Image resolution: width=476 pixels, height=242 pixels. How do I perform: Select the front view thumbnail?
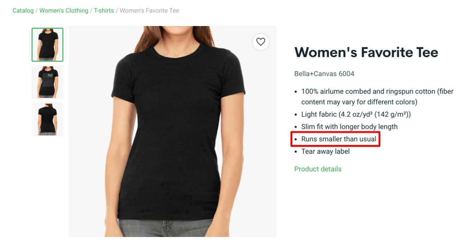[x=48, y=45]
